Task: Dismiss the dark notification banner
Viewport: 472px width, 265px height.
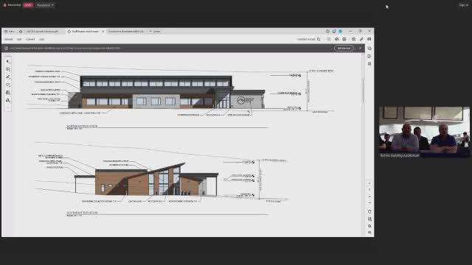Action: (x=361, y=48)
